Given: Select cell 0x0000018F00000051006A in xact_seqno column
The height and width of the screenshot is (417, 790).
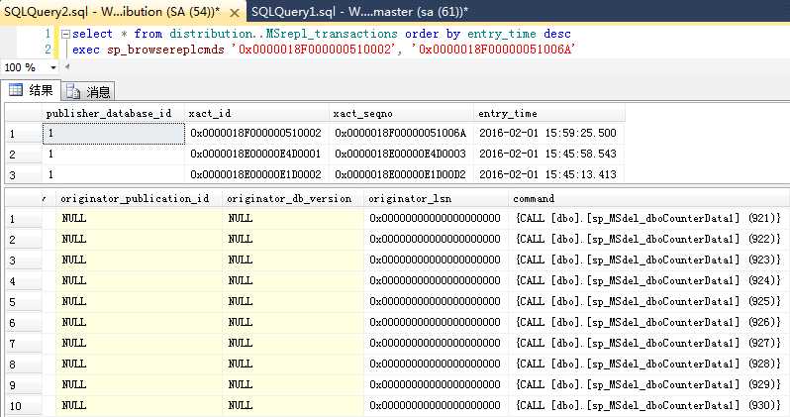Looking at the screenshot, I should [x=401, y=133].
